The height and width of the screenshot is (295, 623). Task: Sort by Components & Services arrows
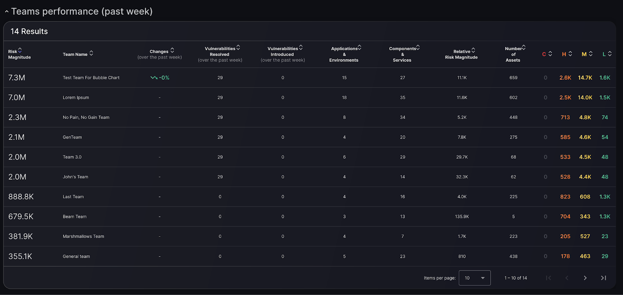[x=418, y=47]
